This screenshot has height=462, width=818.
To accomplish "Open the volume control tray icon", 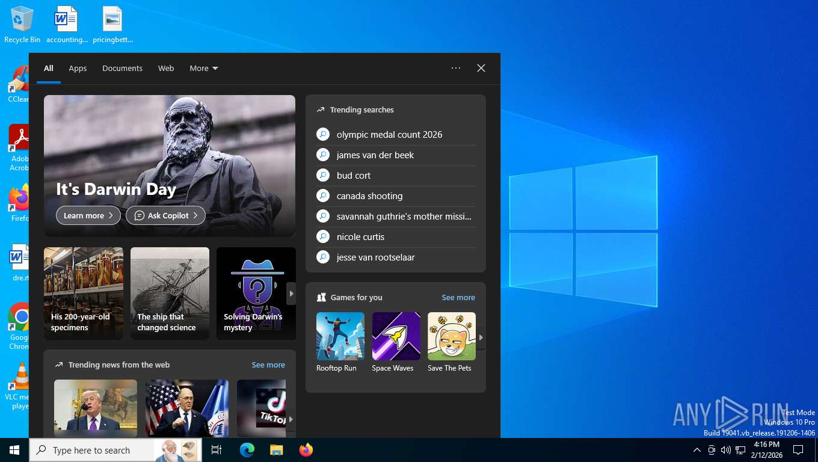I will point(726,450).
